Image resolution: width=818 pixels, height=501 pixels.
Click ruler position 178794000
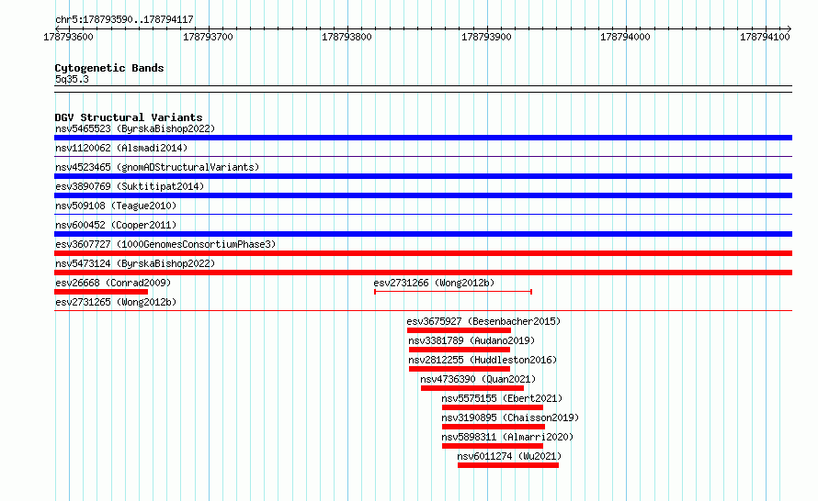pos(626,37)
